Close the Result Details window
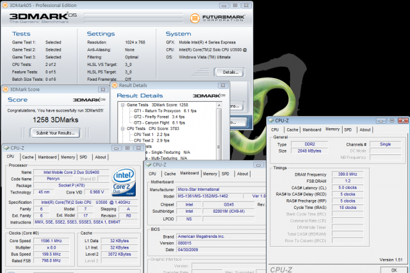Image resolution: width=410 pixels, height=273 pixels. [223, 85]
